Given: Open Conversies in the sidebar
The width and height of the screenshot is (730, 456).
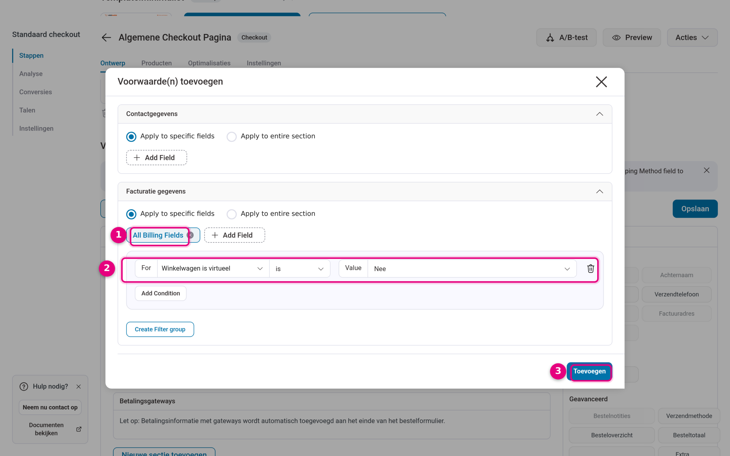Looking at the screenshot, I should pos(36,92).
